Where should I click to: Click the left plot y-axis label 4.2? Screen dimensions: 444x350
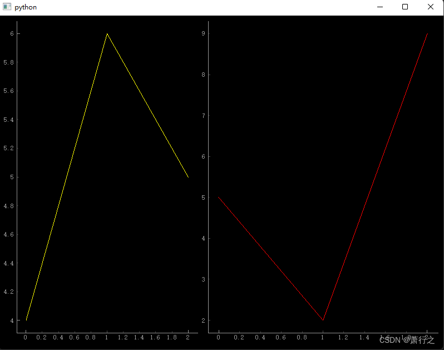click(8, 292)
